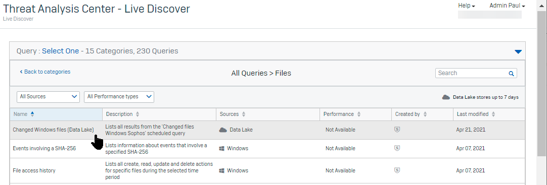Click the Last modified column header
Image resolution: width=547 pixels, height=185 pixels.
coord(489,114)
